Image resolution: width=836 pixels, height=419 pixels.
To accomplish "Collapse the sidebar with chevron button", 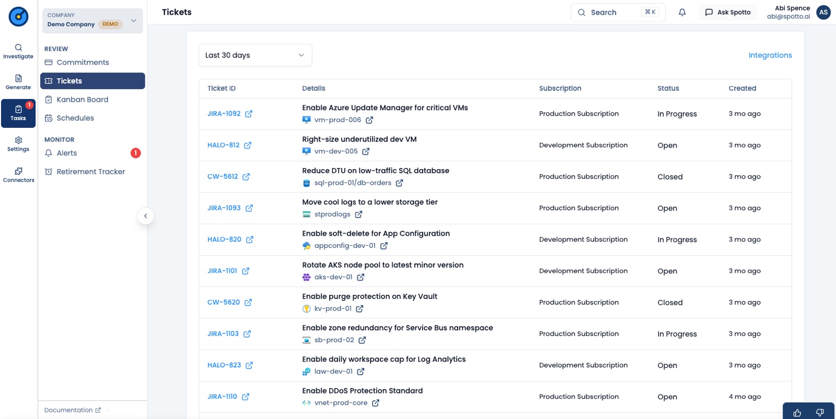I will (145, 216).
